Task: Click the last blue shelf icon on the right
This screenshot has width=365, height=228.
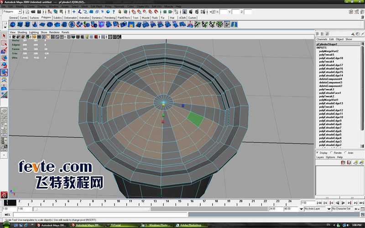Action: [234, 25]
